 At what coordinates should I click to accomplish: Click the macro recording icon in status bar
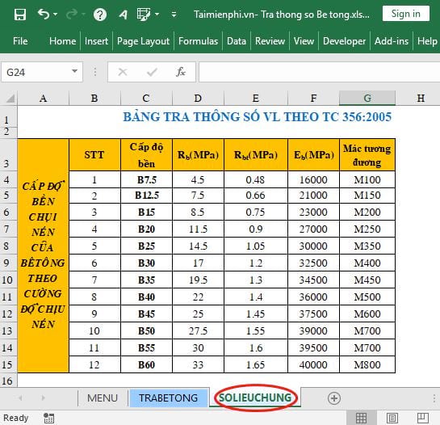coord(49,418)
